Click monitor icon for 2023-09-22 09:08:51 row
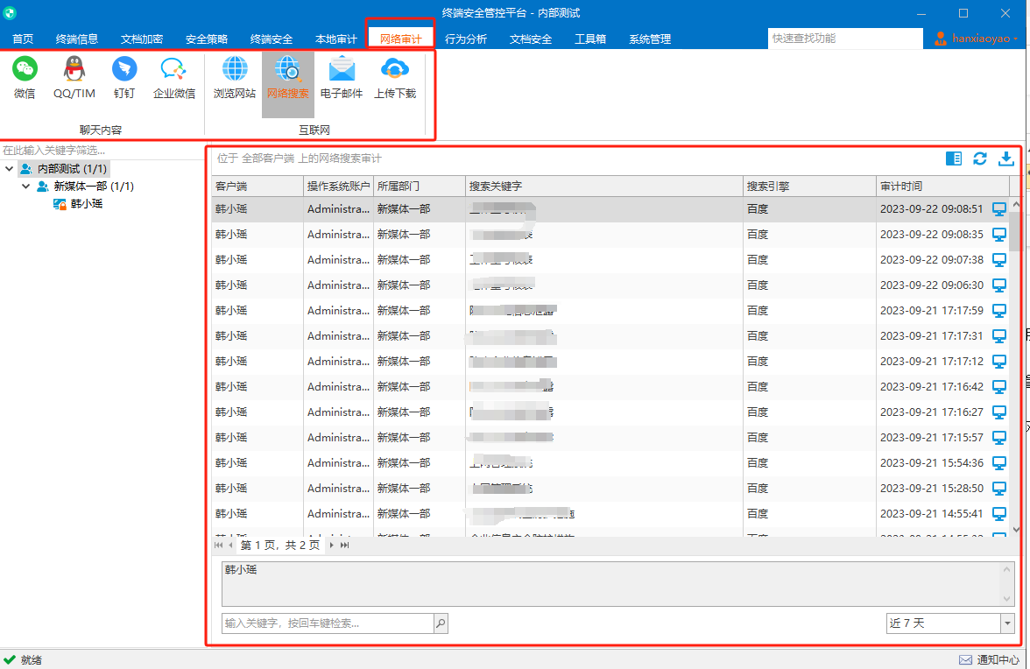 (999, 208)
